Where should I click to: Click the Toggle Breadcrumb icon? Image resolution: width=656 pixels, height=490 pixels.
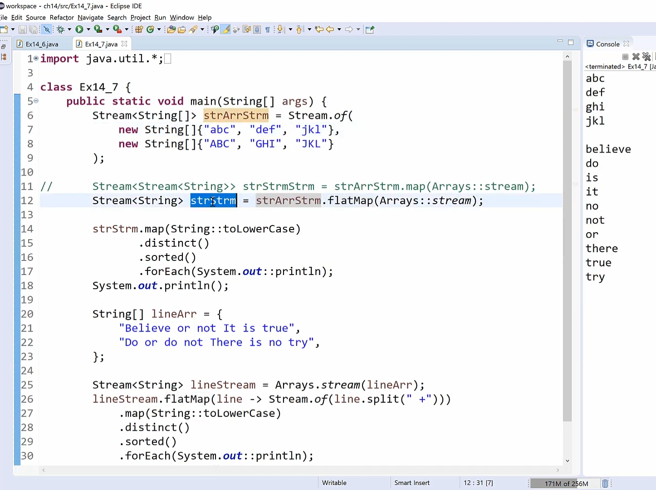pyautogui.click(x=215, y=29)
